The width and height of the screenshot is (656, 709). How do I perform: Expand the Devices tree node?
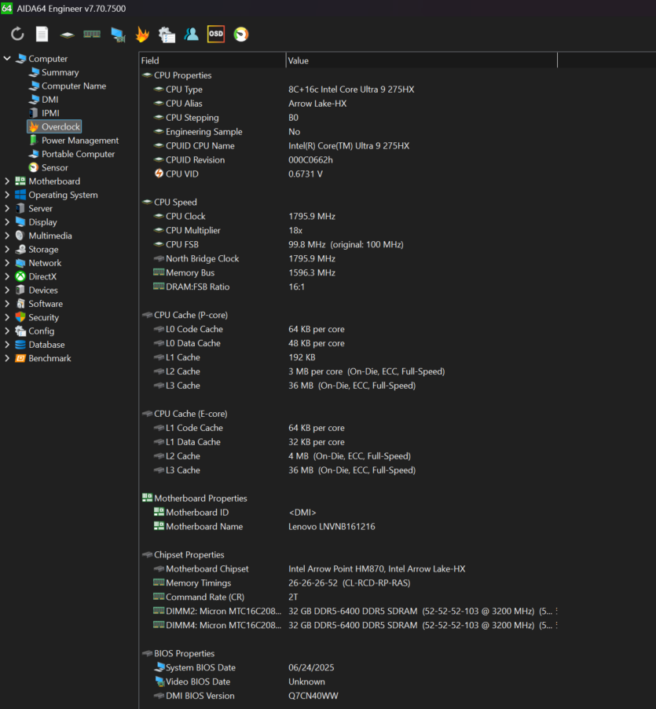tap(7, 290)
